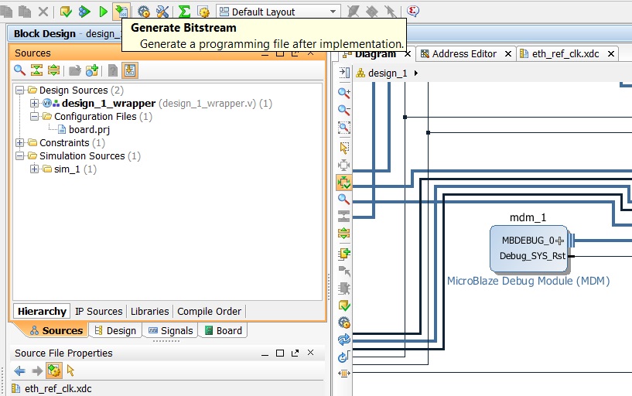Click the MicroBlaze Debug Module (MDM) label
632x396 pixels.
click(x=528, y=281)
